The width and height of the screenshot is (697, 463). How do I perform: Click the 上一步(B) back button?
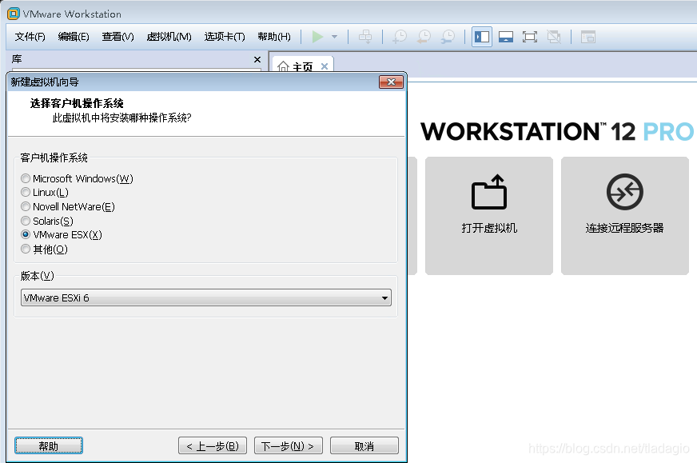[x=213, y=445]
